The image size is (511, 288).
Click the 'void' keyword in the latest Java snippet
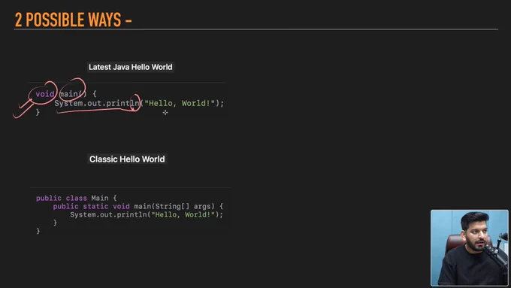45,94
